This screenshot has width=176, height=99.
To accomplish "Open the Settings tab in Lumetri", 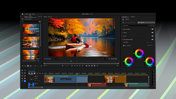I will coord(127,19).
